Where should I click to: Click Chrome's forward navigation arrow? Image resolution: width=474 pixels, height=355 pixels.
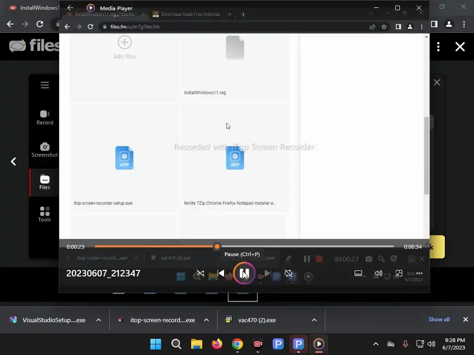click(25, 24)
